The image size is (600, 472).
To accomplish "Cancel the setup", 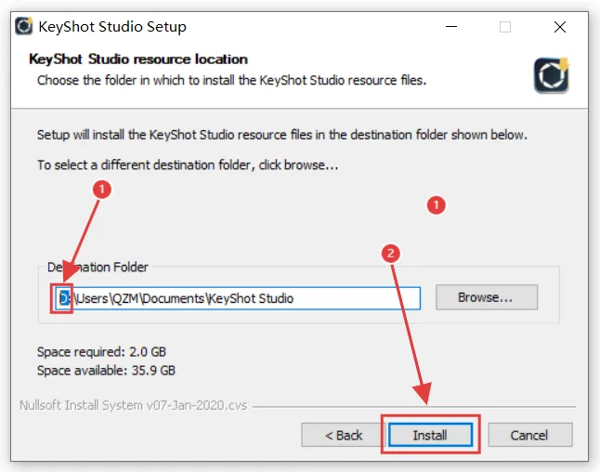I will pyautogui.click(x=528, y=435).
